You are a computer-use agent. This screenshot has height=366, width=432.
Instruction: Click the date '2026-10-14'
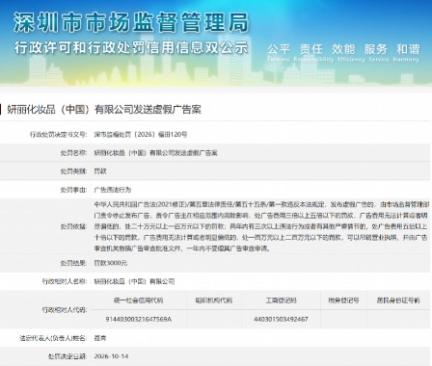pos(111,356)
